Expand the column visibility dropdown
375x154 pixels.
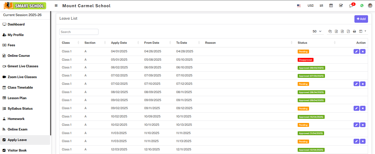362,32
